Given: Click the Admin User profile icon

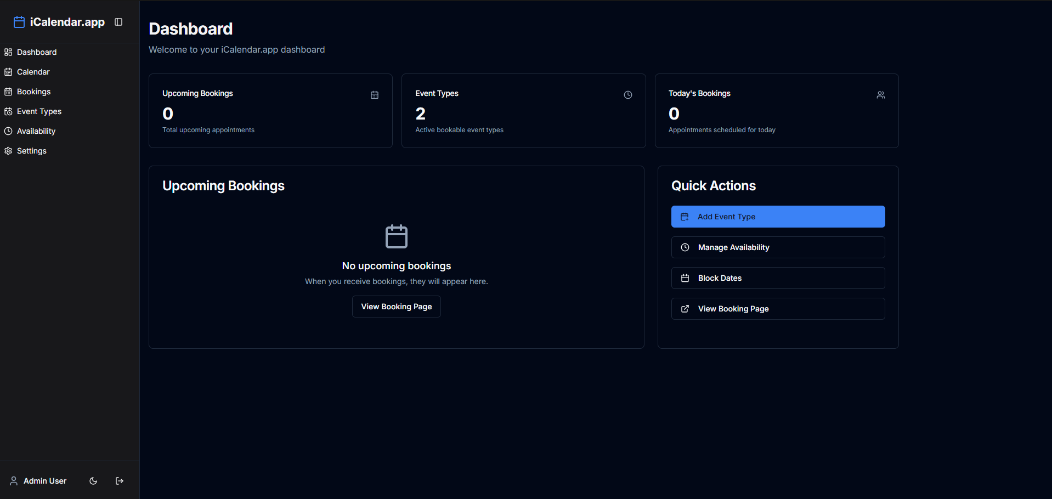Looking at the screenshot, I should [14, 481].
